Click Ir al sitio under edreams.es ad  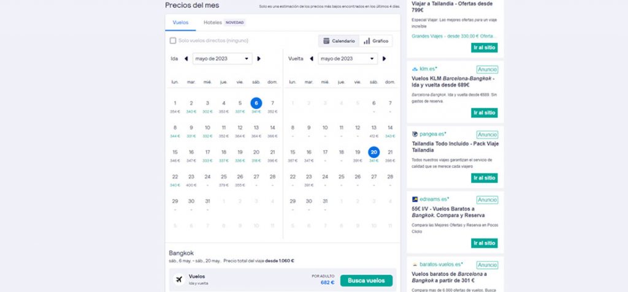coord(484,243)
